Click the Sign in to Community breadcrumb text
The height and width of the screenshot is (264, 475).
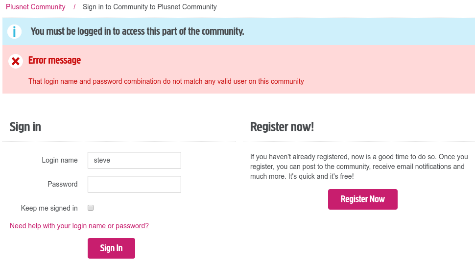pos(150,7)
